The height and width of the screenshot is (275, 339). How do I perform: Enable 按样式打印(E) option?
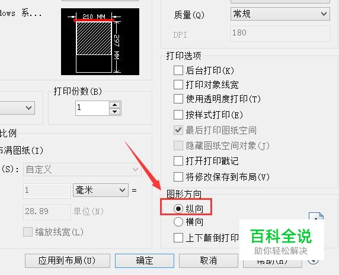point(178,115)
